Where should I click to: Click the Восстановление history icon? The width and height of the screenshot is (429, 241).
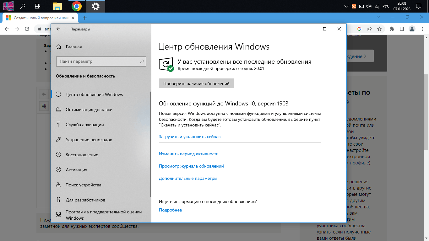point(58,155)
